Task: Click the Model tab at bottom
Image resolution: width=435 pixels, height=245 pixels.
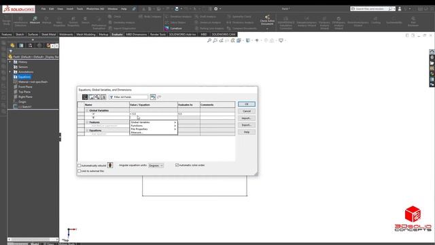Action: (x=35, y=244)
